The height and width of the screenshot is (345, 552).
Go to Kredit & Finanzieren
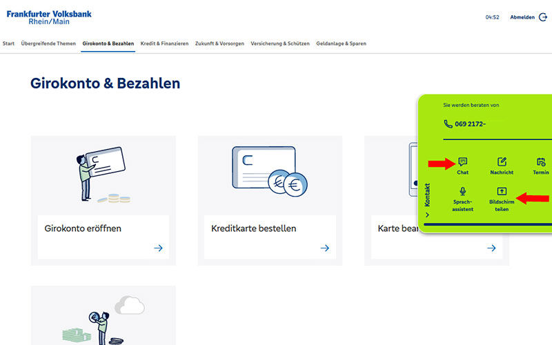(164, 43)
